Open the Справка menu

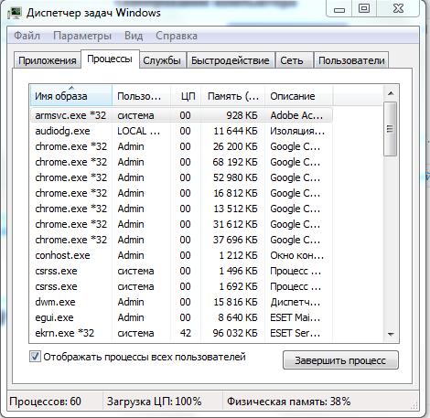pyautogui.click(x=177, y=36)
